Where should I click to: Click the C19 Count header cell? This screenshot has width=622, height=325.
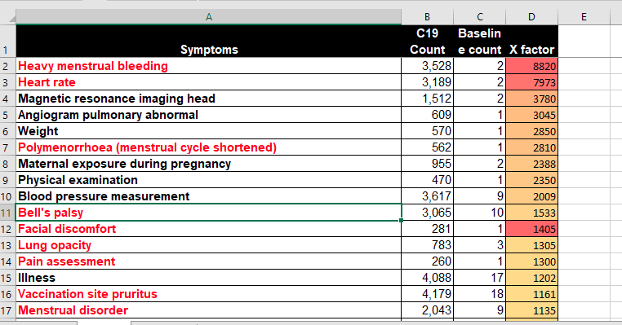point(427,42)
